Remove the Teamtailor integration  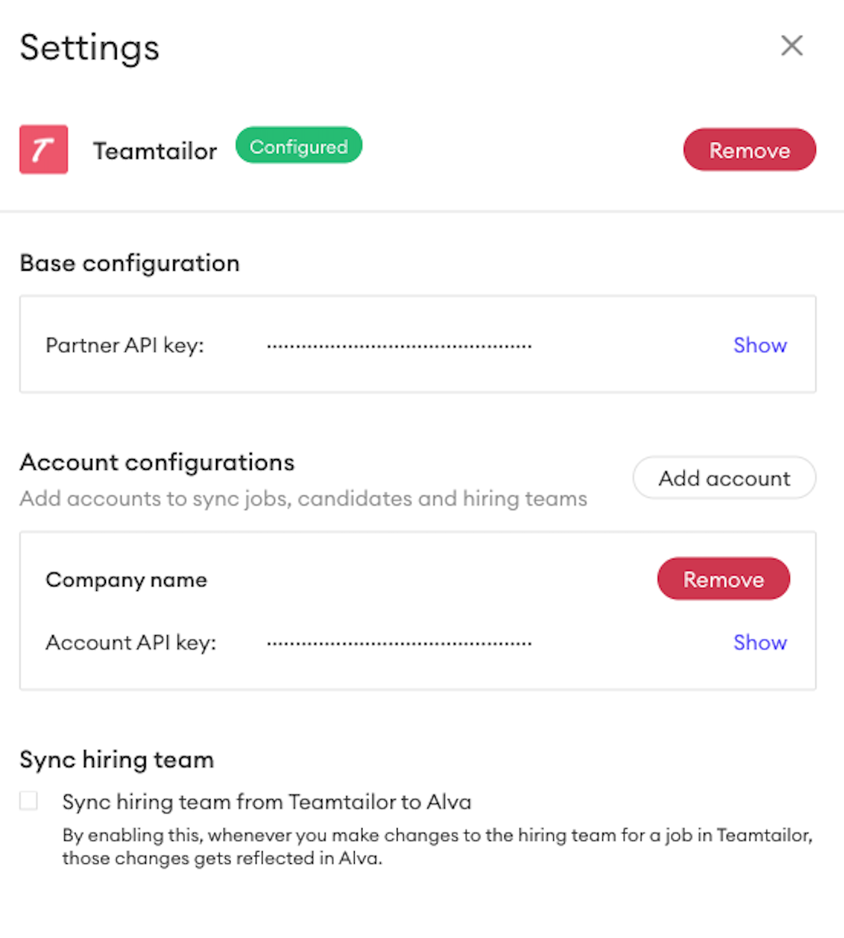(749, 149)
